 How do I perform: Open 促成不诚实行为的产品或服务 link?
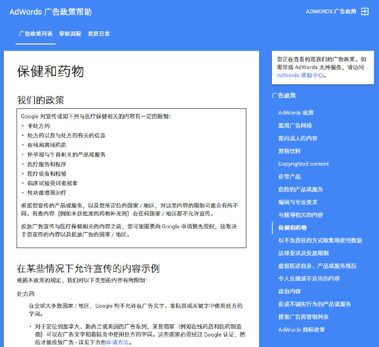pos(315,304)
